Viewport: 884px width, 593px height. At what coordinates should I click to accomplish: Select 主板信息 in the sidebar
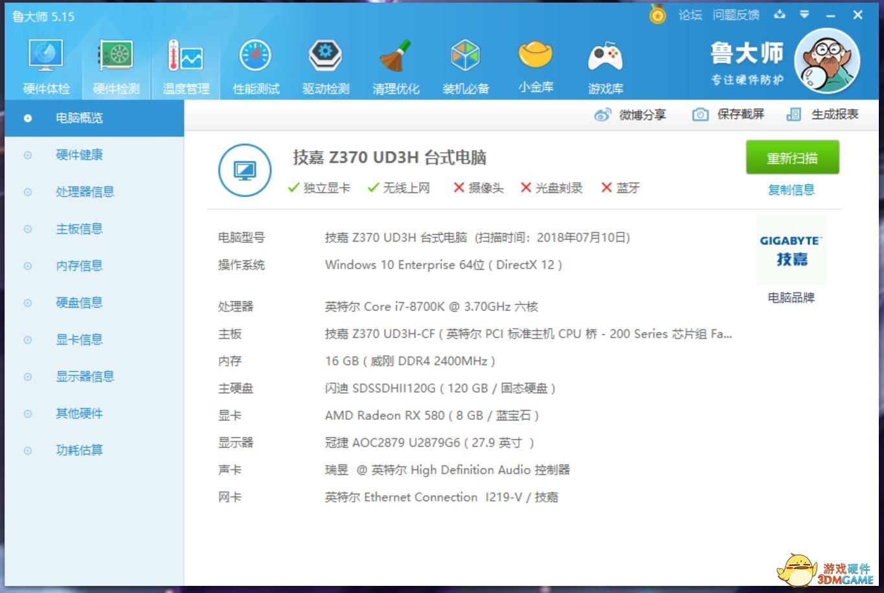pyautogui.click(x=95, y=229)
